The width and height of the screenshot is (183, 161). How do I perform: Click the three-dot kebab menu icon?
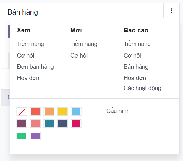pos(172,11)
